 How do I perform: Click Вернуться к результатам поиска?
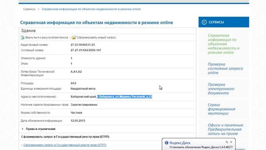(x=47, y=37)
